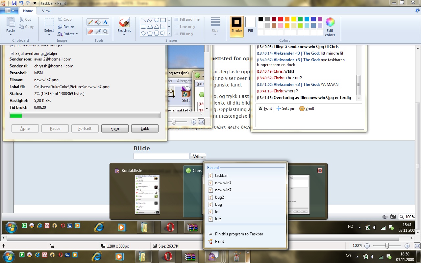This screenshot has width=421, height=263.
Task: Pick the purple color swatch
Action: (x=320, y=19)
